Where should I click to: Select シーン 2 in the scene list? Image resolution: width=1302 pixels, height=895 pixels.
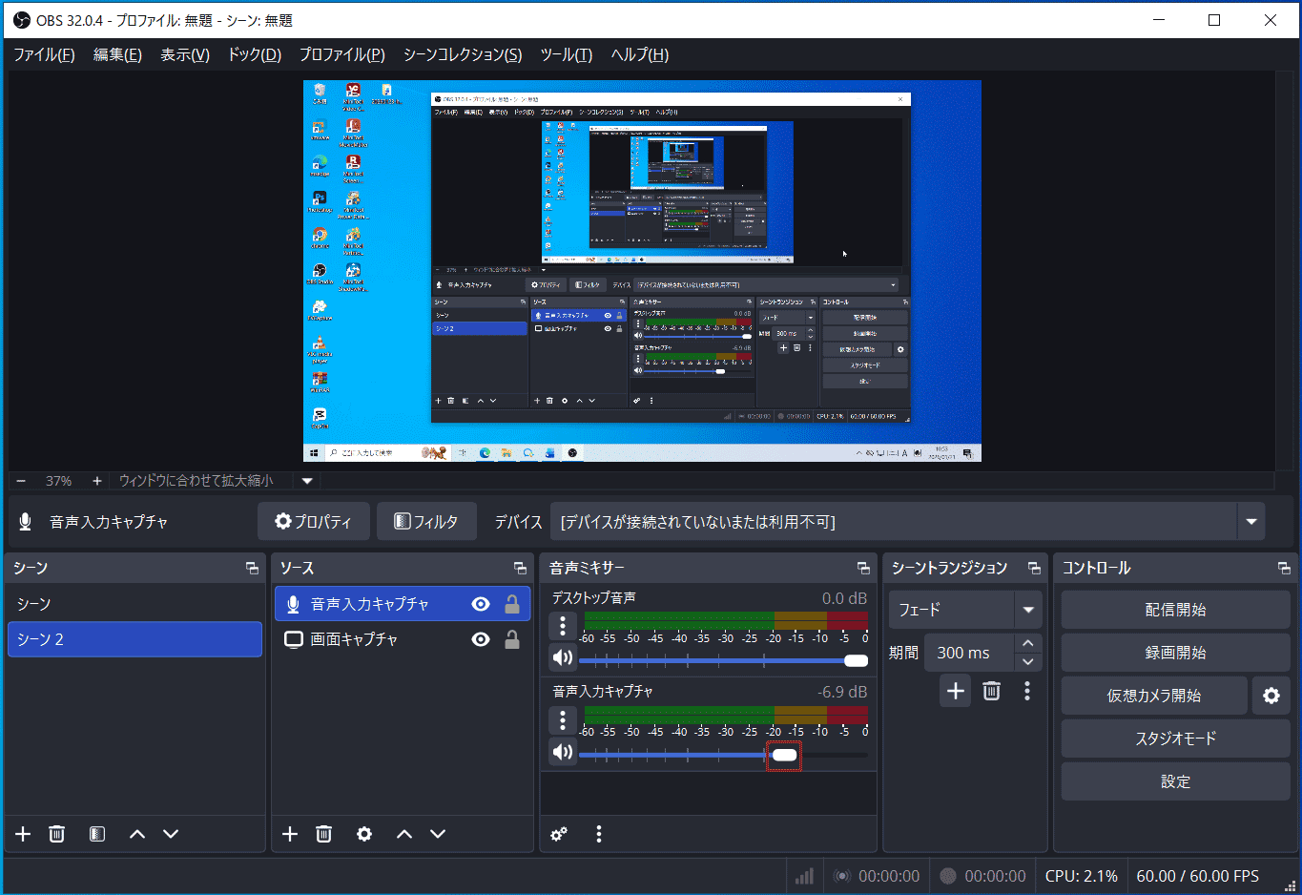[x=134, y=639]
